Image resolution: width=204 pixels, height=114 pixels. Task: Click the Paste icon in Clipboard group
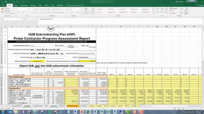coord(3,9)
